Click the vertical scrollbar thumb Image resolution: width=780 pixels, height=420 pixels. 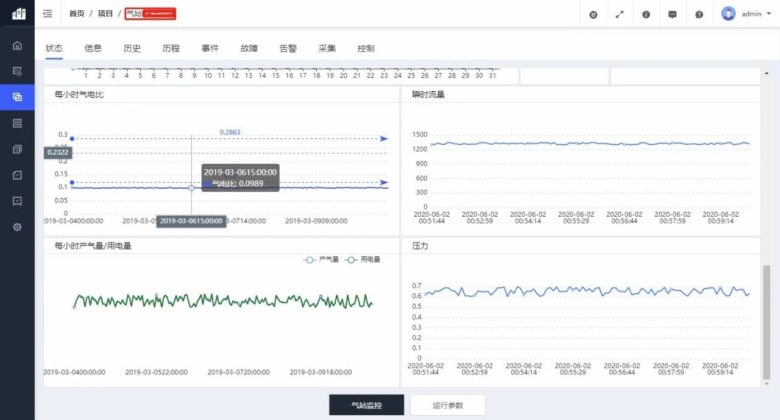tap(766, 321)
